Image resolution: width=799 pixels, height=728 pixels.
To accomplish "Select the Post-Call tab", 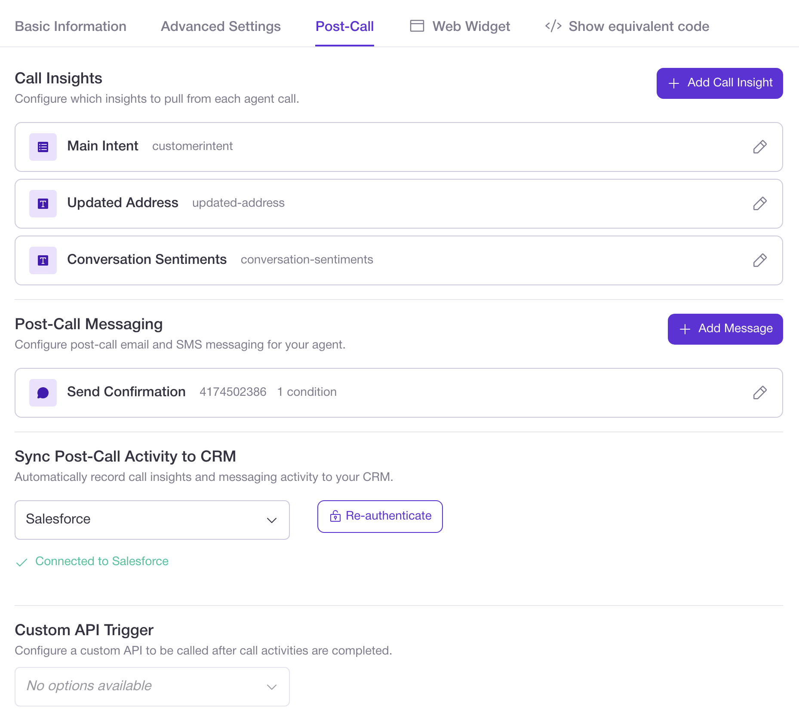I will (344, 26).
